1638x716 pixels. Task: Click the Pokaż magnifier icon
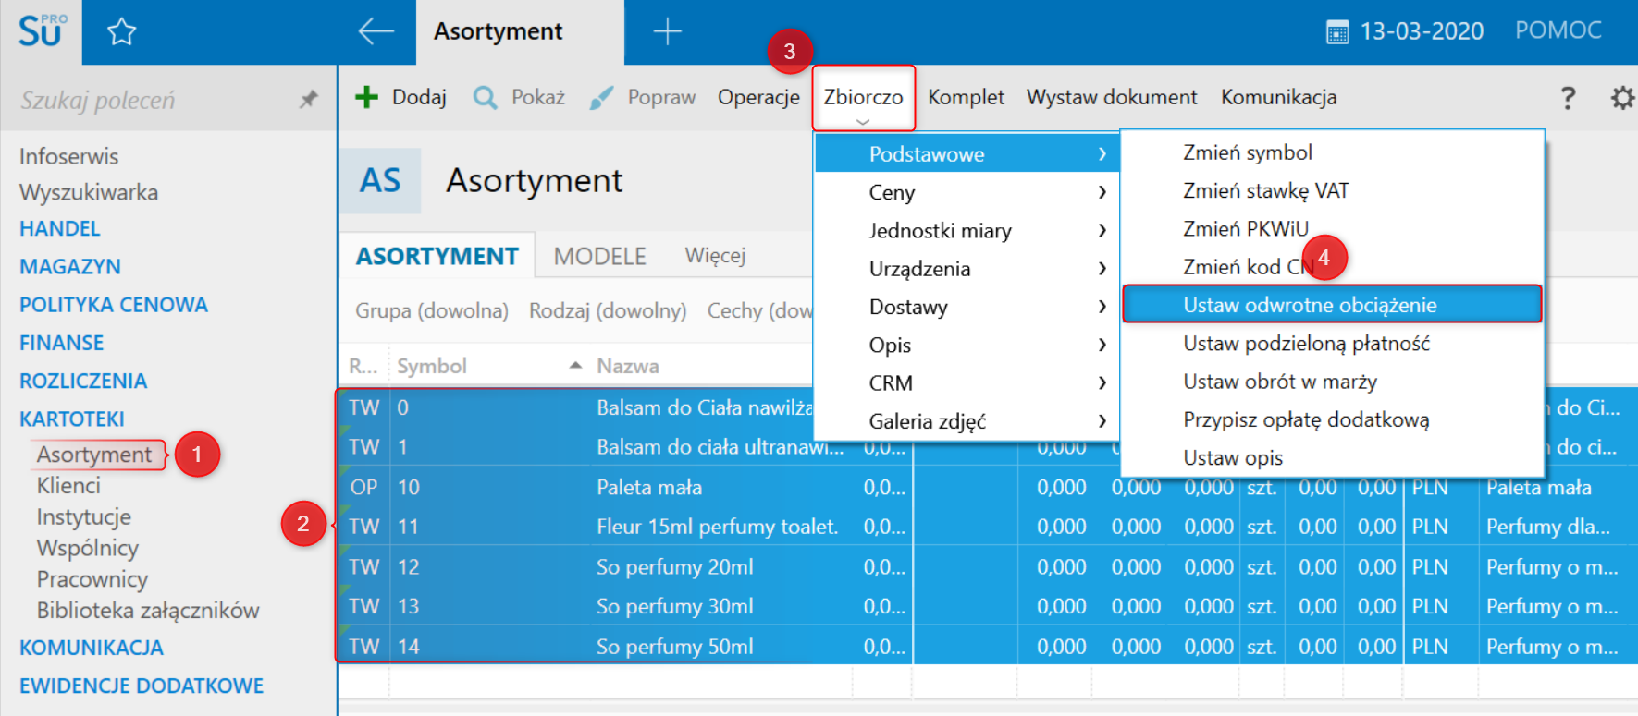pyautogui.click(x=485, y=97)
